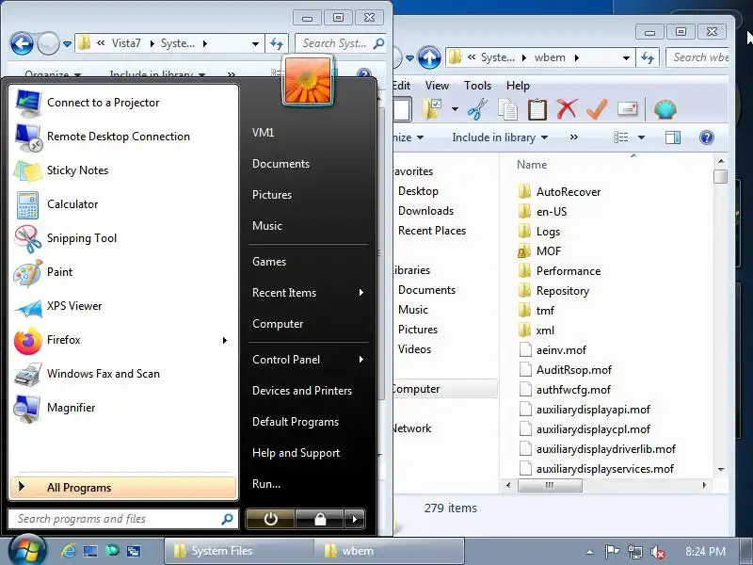The width and height of the screenshot is (753, 565).
Task: Open Run... from Start menu
Action: [x=266, y=484]
